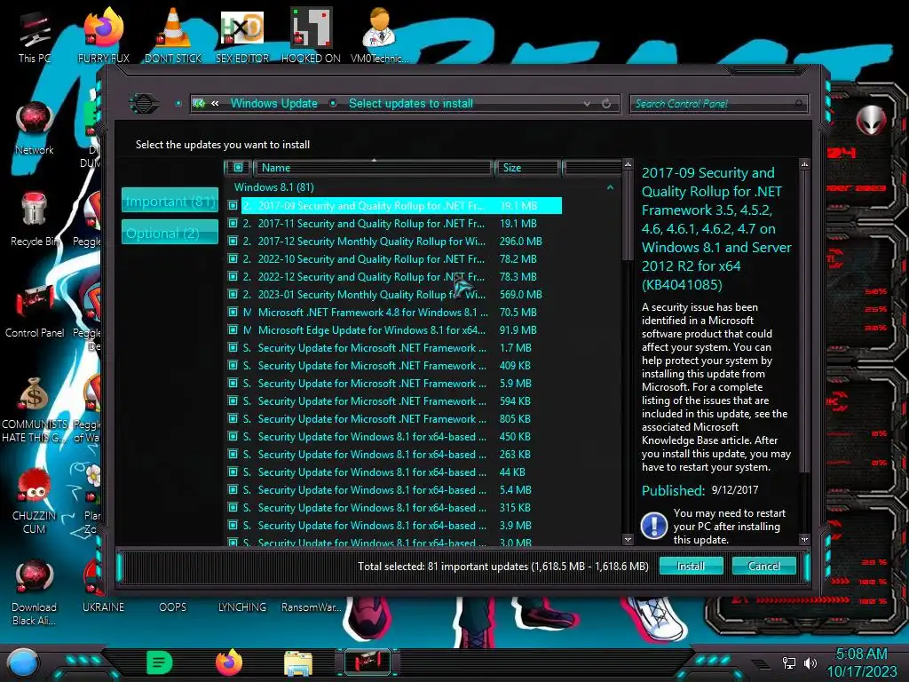Open the Download Black Ali desktop icon

pyautogui.click(x=35, y=592)
